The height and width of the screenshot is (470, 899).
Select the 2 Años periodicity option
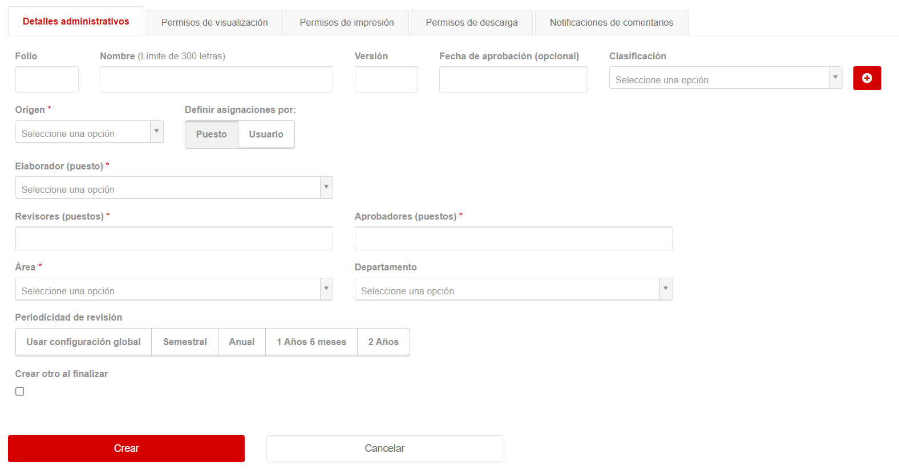[383, 342]
